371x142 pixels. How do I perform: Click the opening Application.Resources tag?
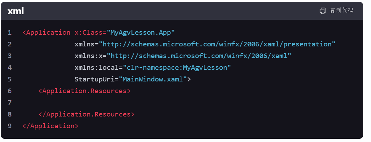pyautogui.click(x=85, y=91)
